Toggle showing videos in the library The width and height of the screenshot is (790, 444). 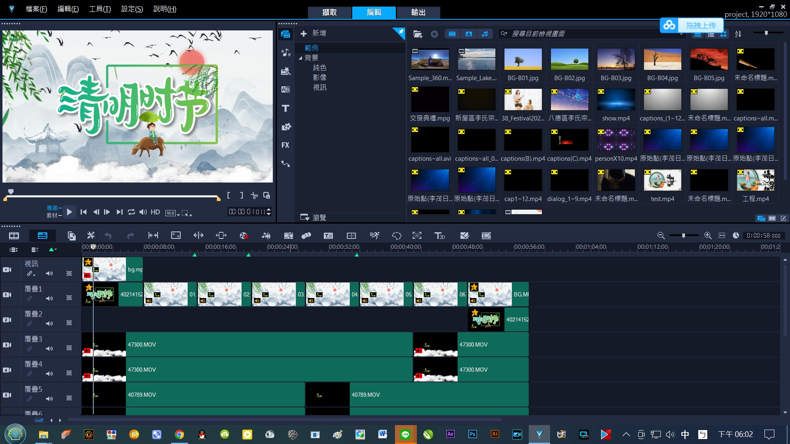click(452, 34)
